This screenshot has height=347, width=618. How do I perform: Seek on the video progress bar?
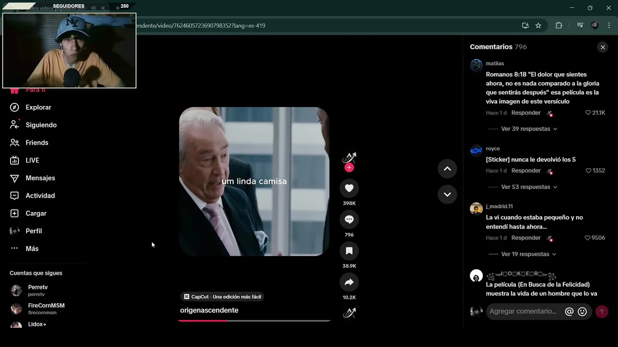254,320
